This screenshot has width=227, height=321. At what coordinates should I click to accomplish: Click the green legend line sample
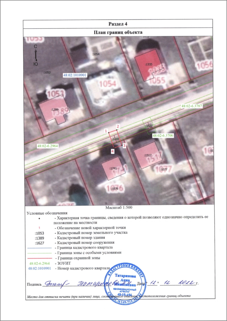pos(39,253)
